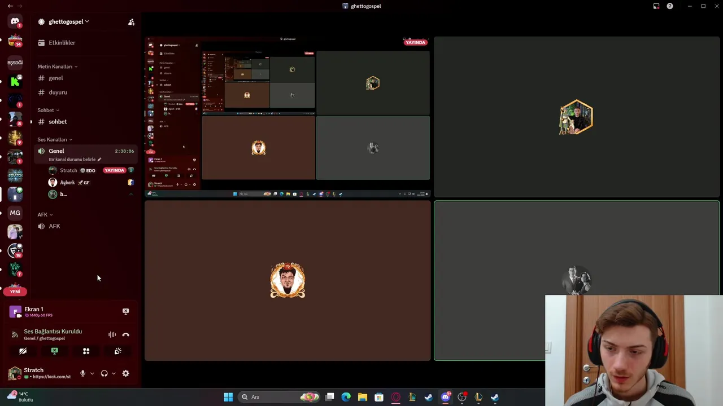Disconnect from voice with hang-up icon

pos(125,335)
